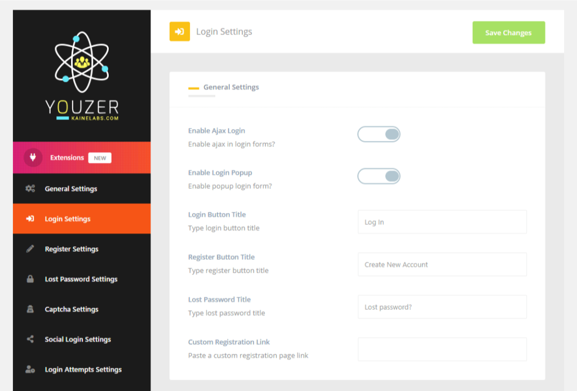
Task: Click the Lost Password lock icon
Action: pyautogui.click(x=30, y=279)
